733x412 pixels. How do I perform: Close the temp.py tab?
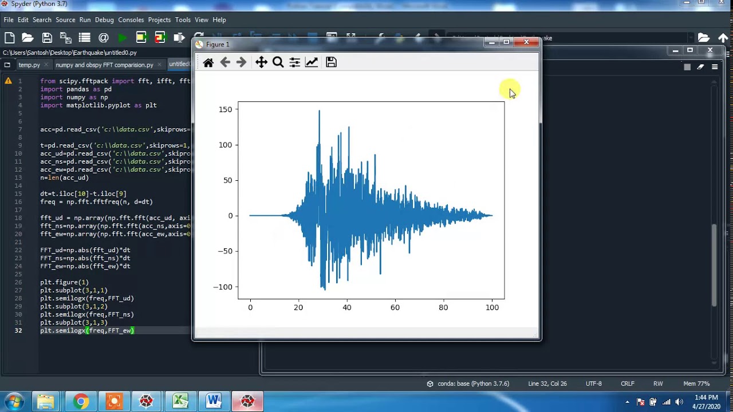pyautogui.click(x=47, y=65)
